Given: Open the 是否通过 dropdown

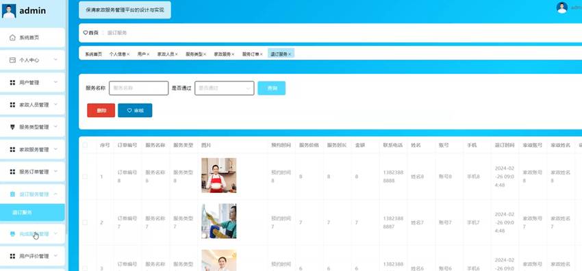Looking at the screenshot, I should click(x=225, y=88).
